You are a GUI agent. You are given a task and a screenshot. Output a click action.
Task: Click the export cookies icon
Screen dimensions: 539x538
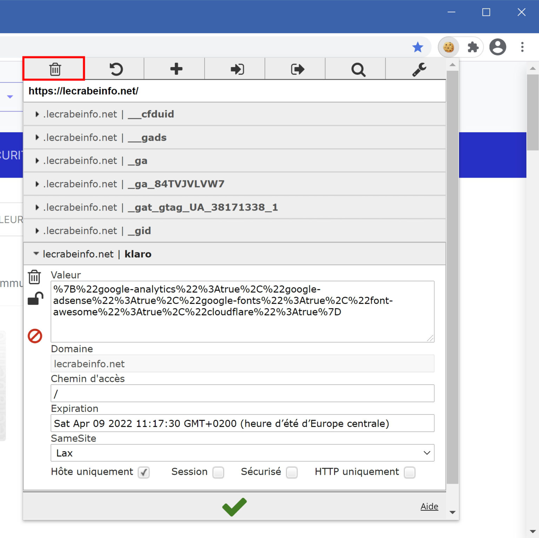pyautogui.click(x=298, y=69)
